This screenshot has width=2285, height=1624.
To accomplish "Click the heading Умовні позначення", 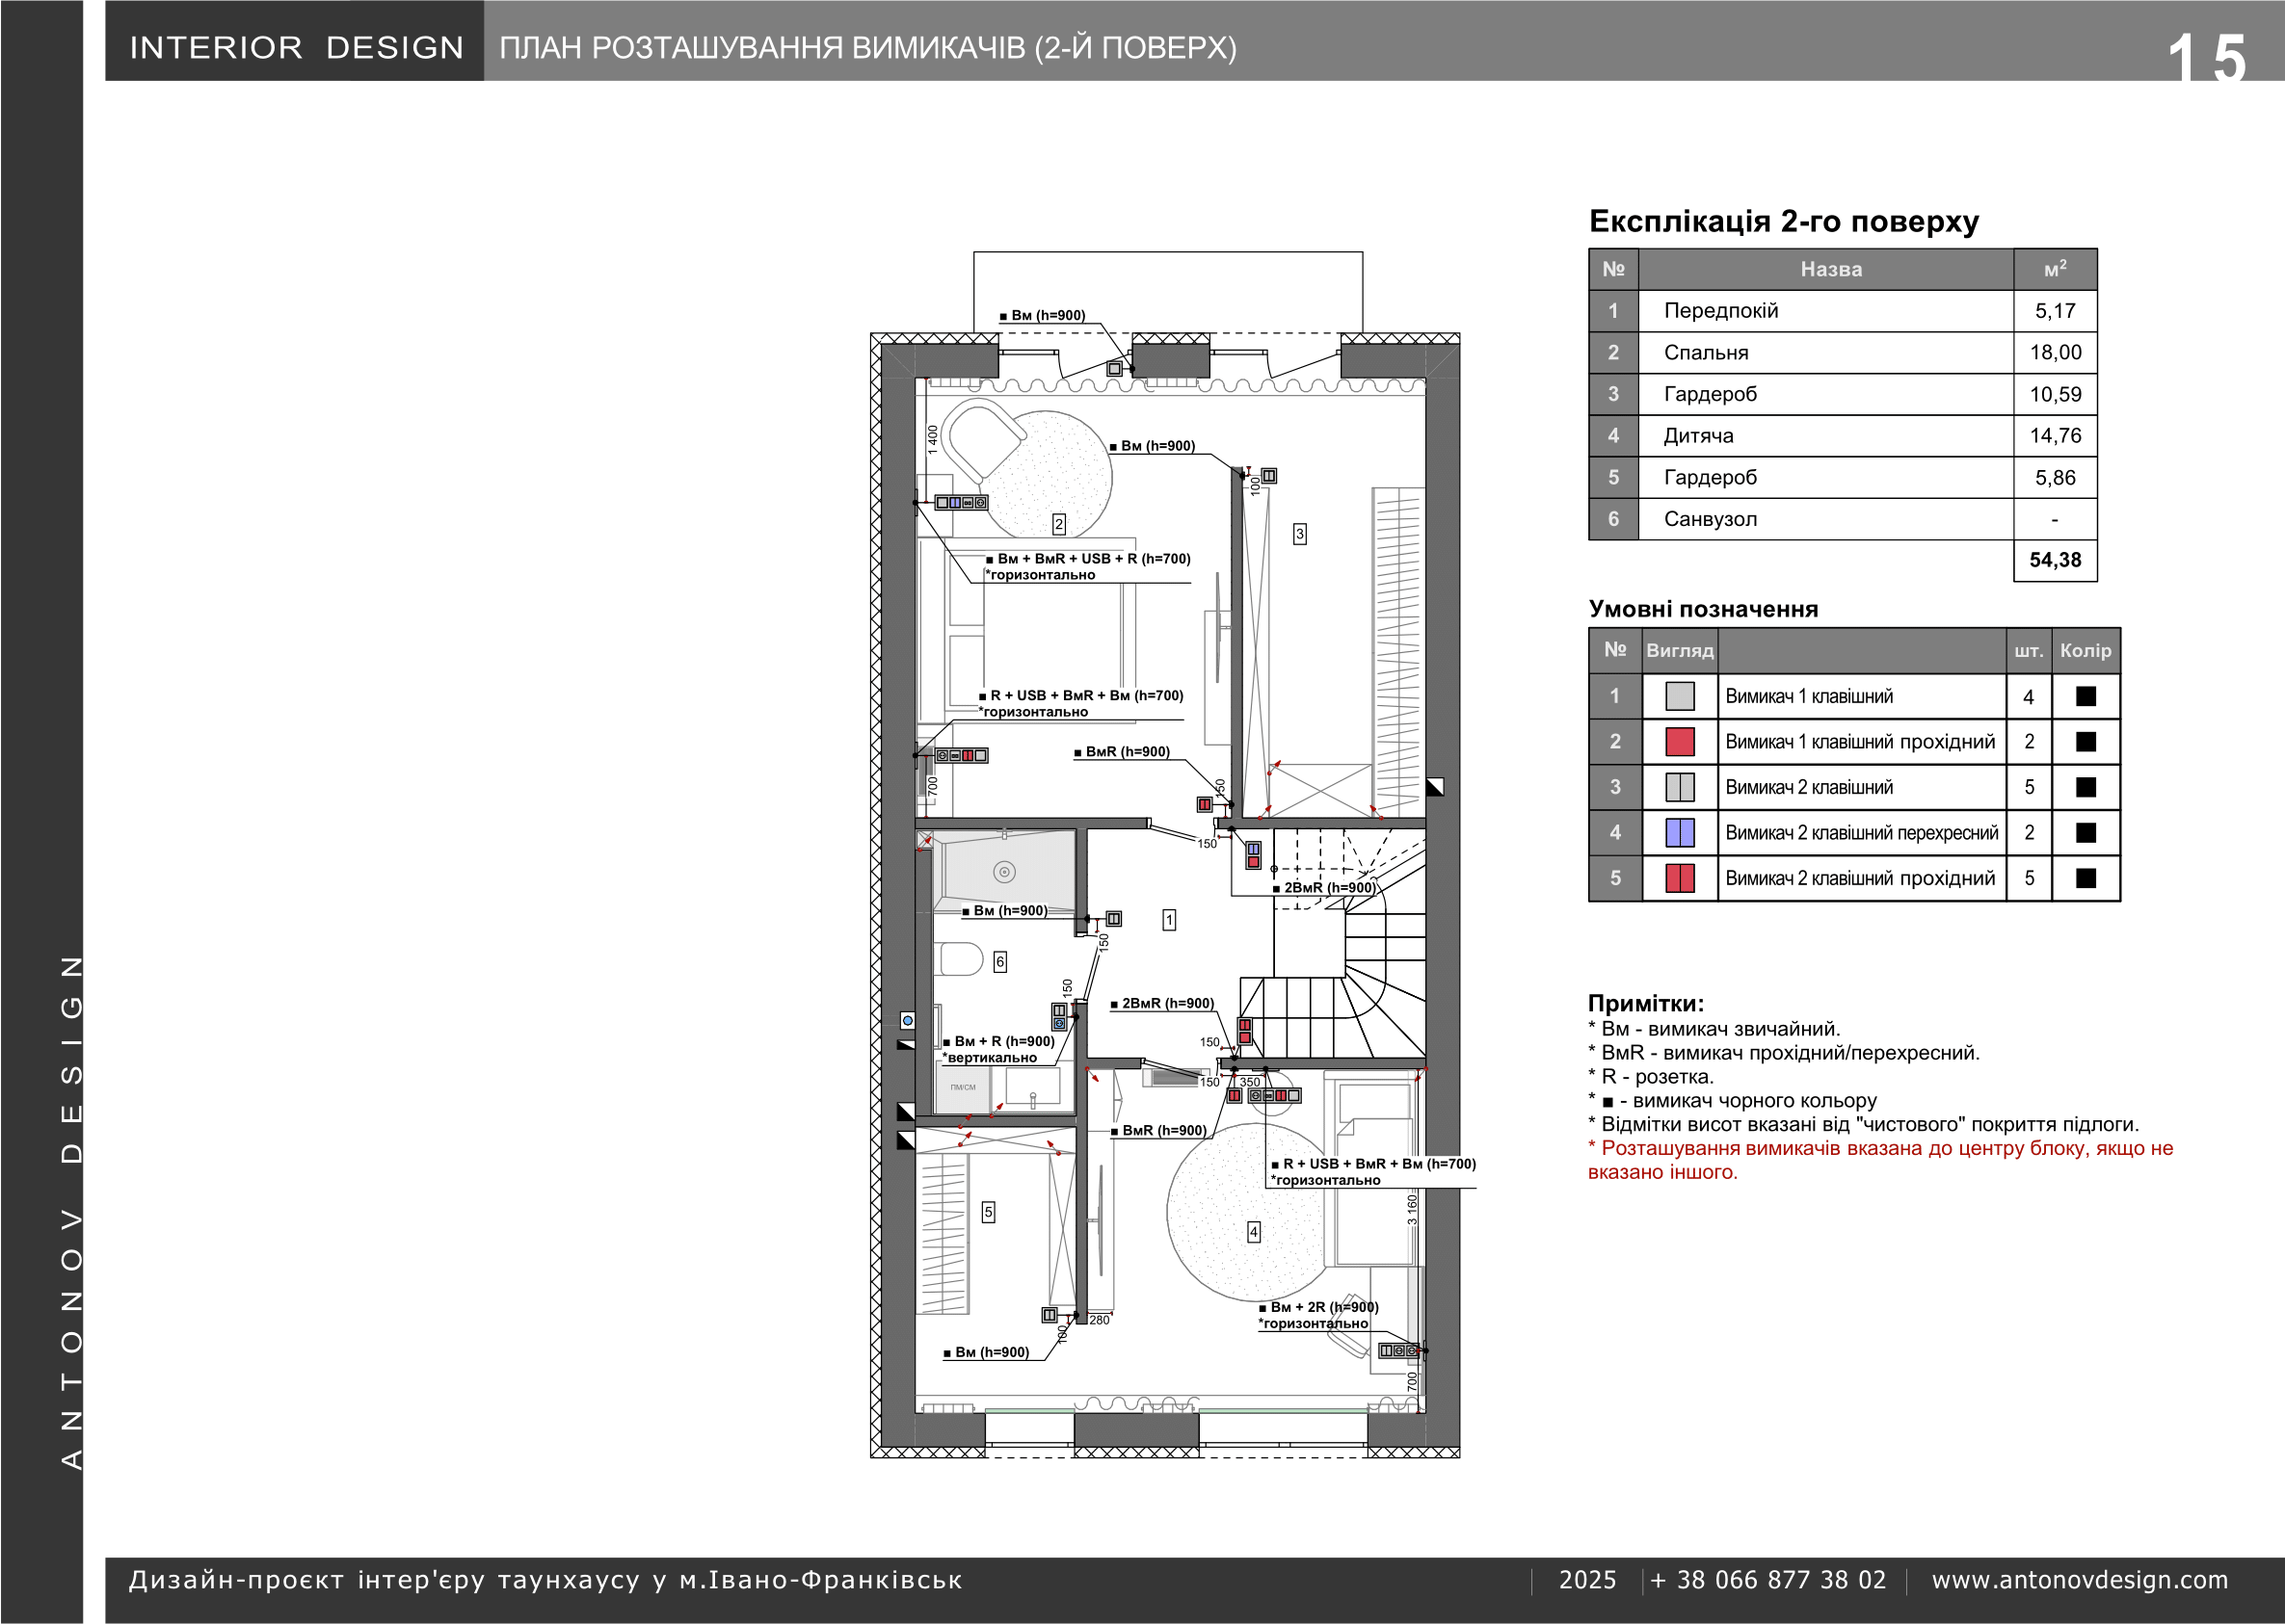I will coord(1703,609).
